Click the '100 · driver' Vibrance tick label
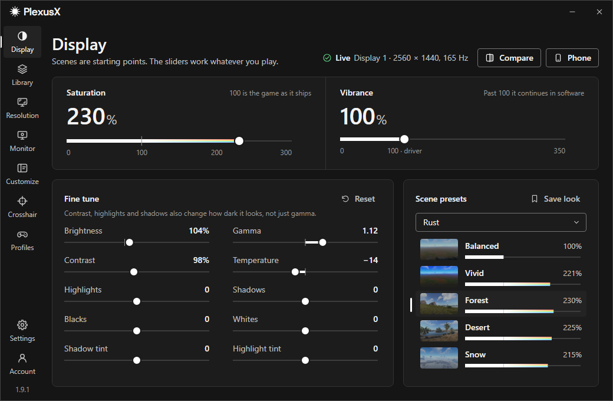The height and width of the screenshot is (401, 613). (x=404, y=151)
